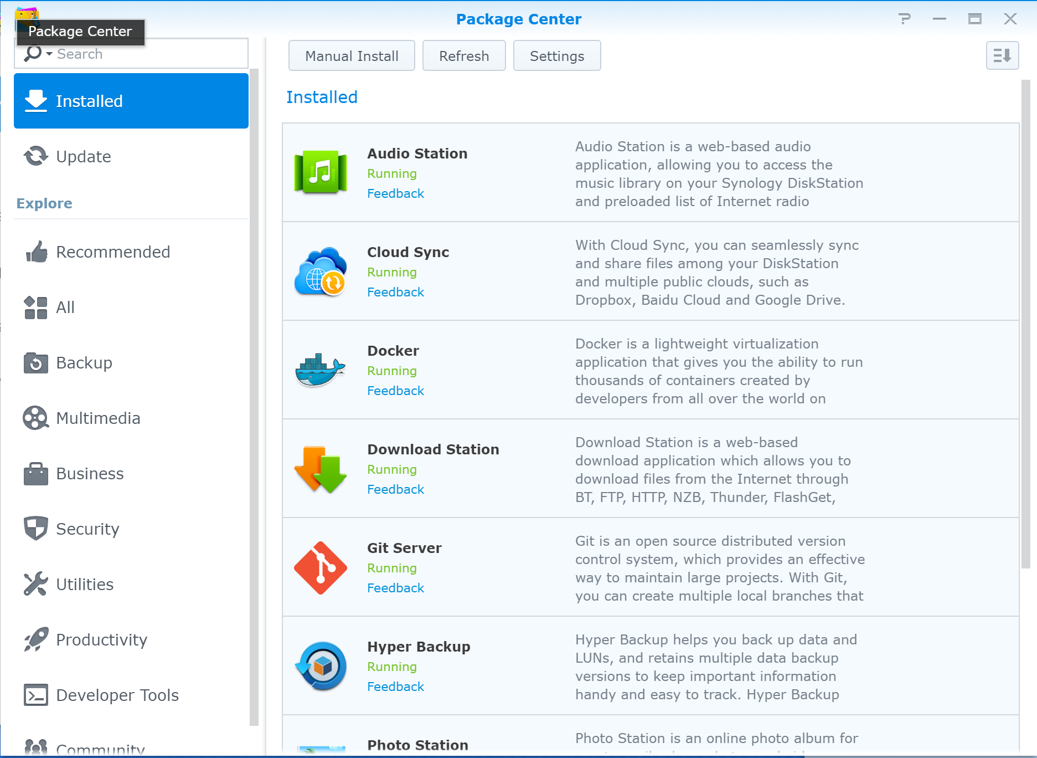This screenshot has height=758, width=1037.
Task: Open the Security category
Action: [131, 529]
